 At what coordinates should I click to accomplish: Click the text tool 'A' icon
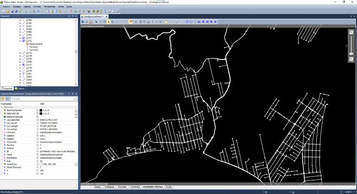click(x=108, y=21)
